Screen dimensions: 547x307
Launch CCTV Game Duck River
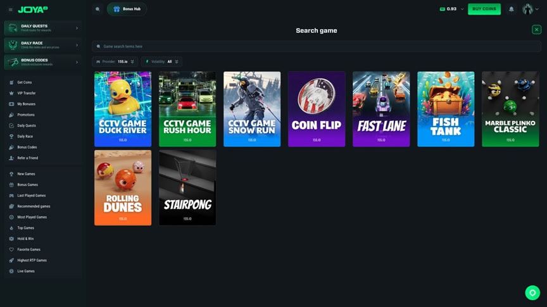pyautogui.click(x=123, y=109)
